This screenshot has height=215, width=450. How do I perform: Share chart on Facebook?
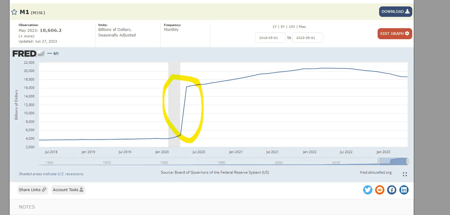392,190
